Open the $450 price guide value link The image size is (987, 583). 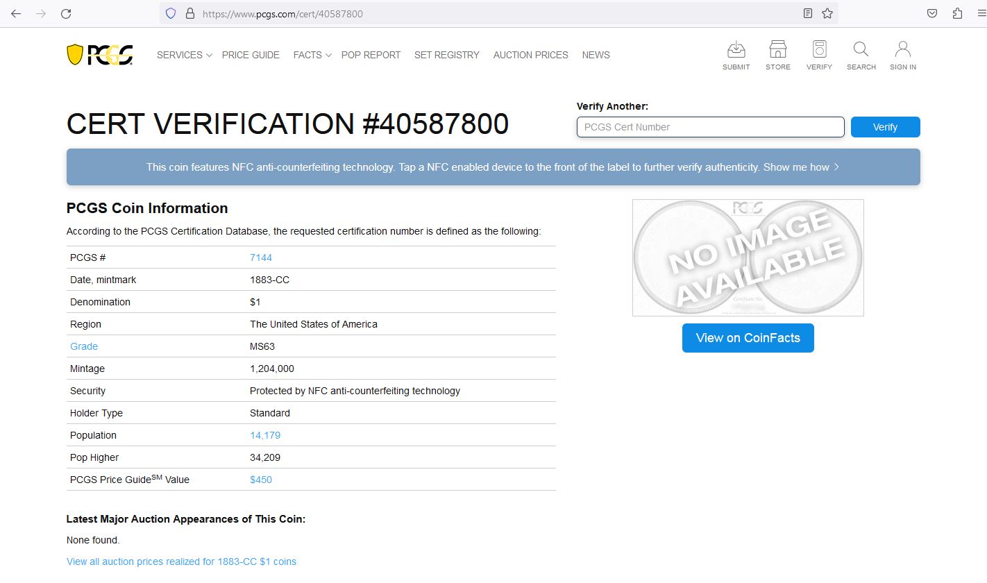[261, 480]
